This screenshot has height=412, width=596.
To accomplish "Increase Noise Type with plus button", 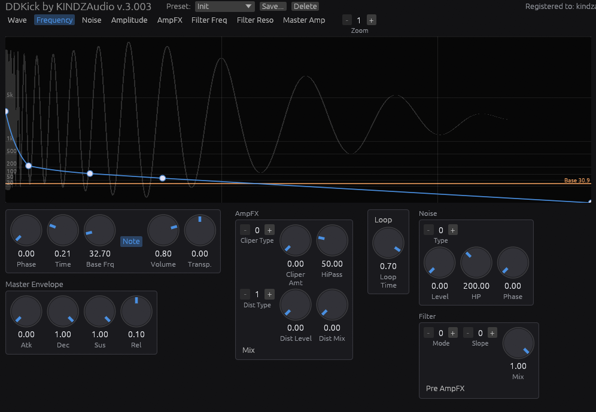I will tap(453, 230).
